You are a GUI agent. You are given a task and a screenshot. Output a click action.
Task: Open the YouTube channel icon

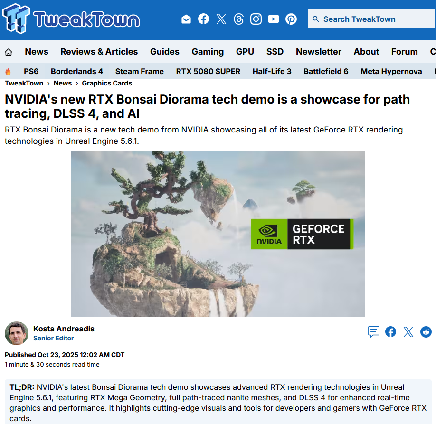point(274,19)
